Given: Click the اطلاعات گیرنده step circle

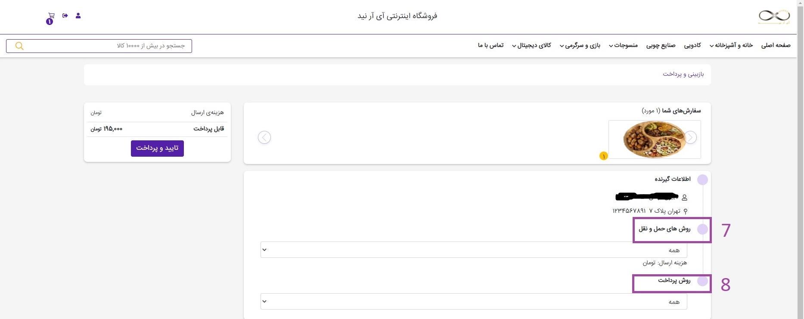Looking at the screenshot, I should click(702, 180).
